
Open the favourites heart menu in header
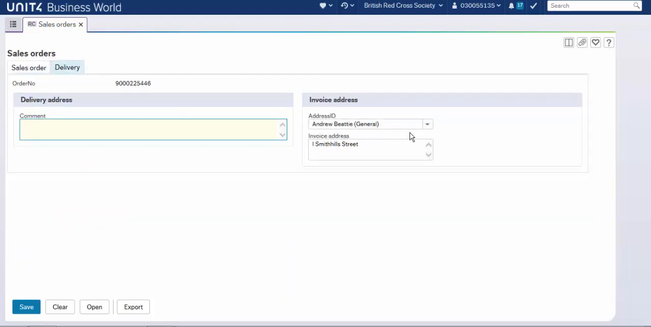pos(325,6)
